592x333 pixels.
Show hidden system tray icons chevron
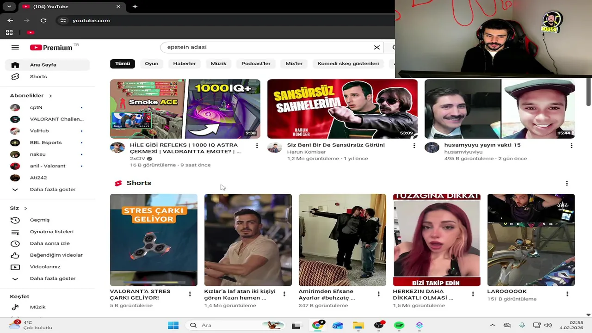click(x=492, y=325)
